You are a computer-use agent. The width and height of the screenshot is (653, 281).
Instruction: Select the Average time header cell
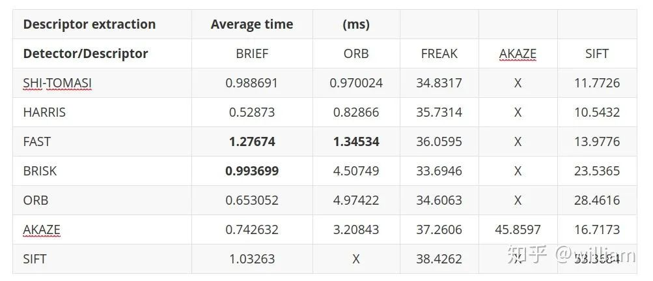tap(252, 24)
